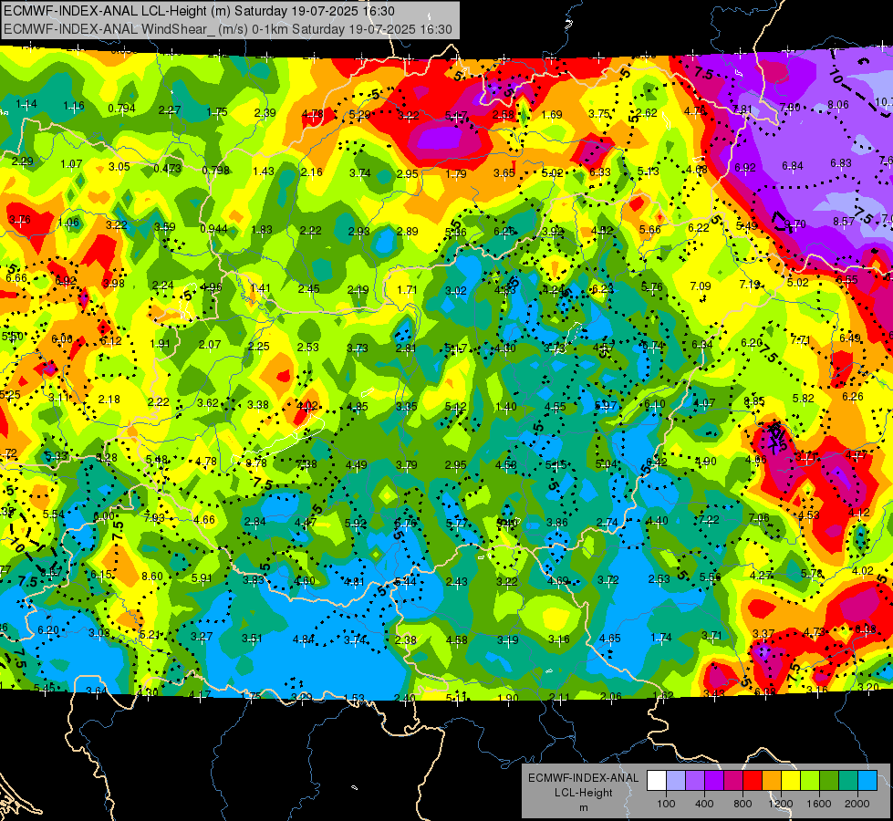Pick the yellow legend color swatch
The width and height of the screenshot is (893, 821).
coord(791,781)
